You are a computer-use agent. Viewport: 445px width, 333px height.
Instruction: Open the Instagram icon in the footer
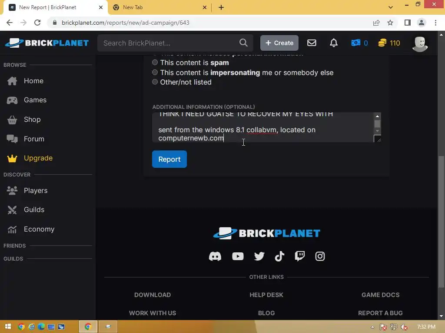coord(320,256)
